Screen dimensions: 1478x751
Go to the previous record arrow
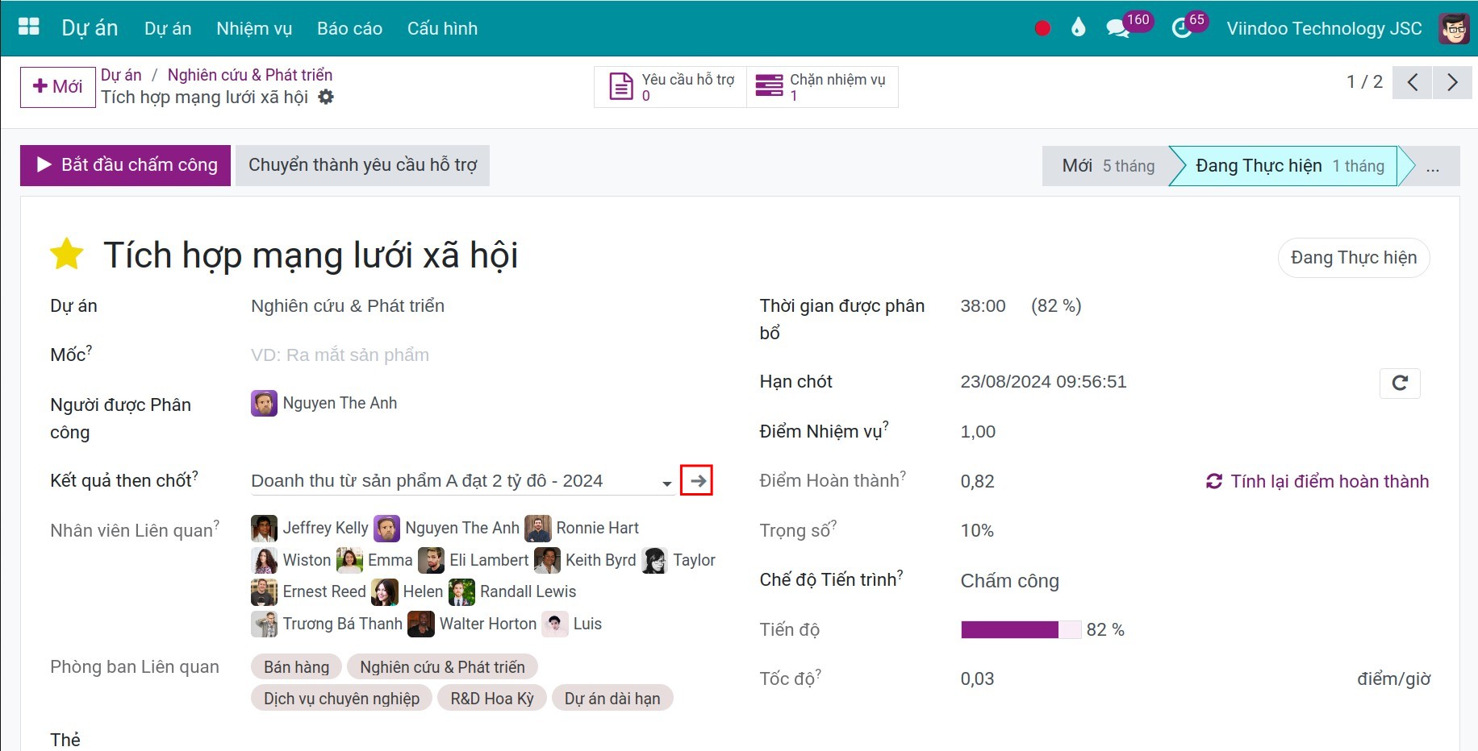[1413, 82]
